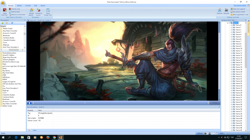Switch to the Extract ribbon tab
The width and height of the screenshot is (250, 140).
click(x=19, y=6)
